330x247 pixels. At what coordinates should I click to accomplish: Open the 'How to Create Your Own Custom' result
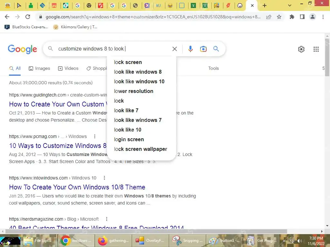pos(58,104)
